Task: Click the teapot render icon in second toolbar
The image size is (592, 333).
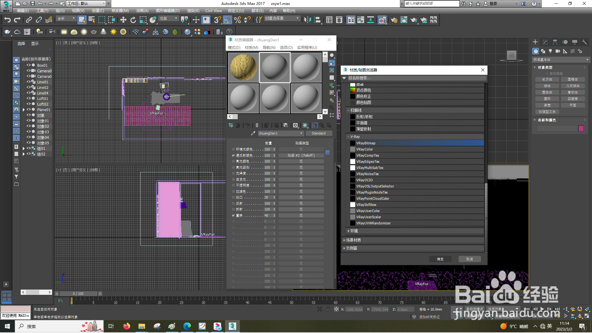Action: (x=7, y=32)
